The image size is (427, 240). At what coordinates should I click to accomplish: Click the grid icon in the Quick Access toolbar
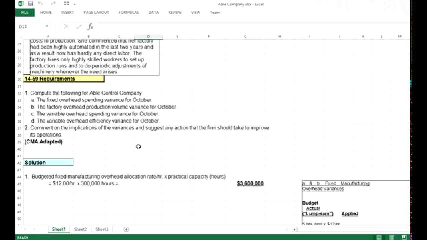pos(66,4)
